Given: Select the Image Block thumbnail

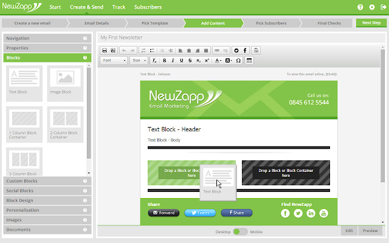Looking at the screenshot, I should tap(65, 84).
